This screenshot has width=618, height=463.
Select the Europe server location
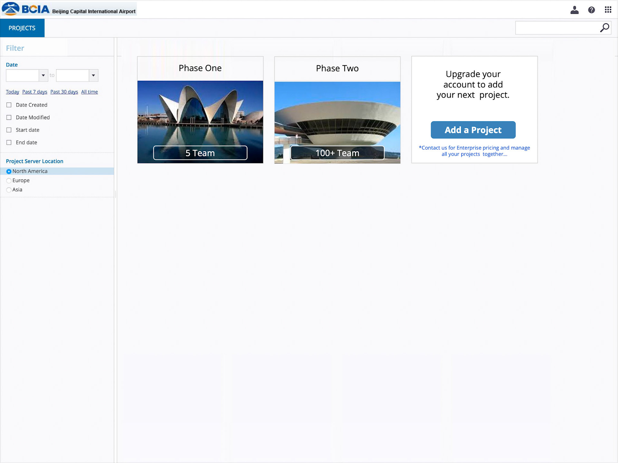click(x=9, y=181)
